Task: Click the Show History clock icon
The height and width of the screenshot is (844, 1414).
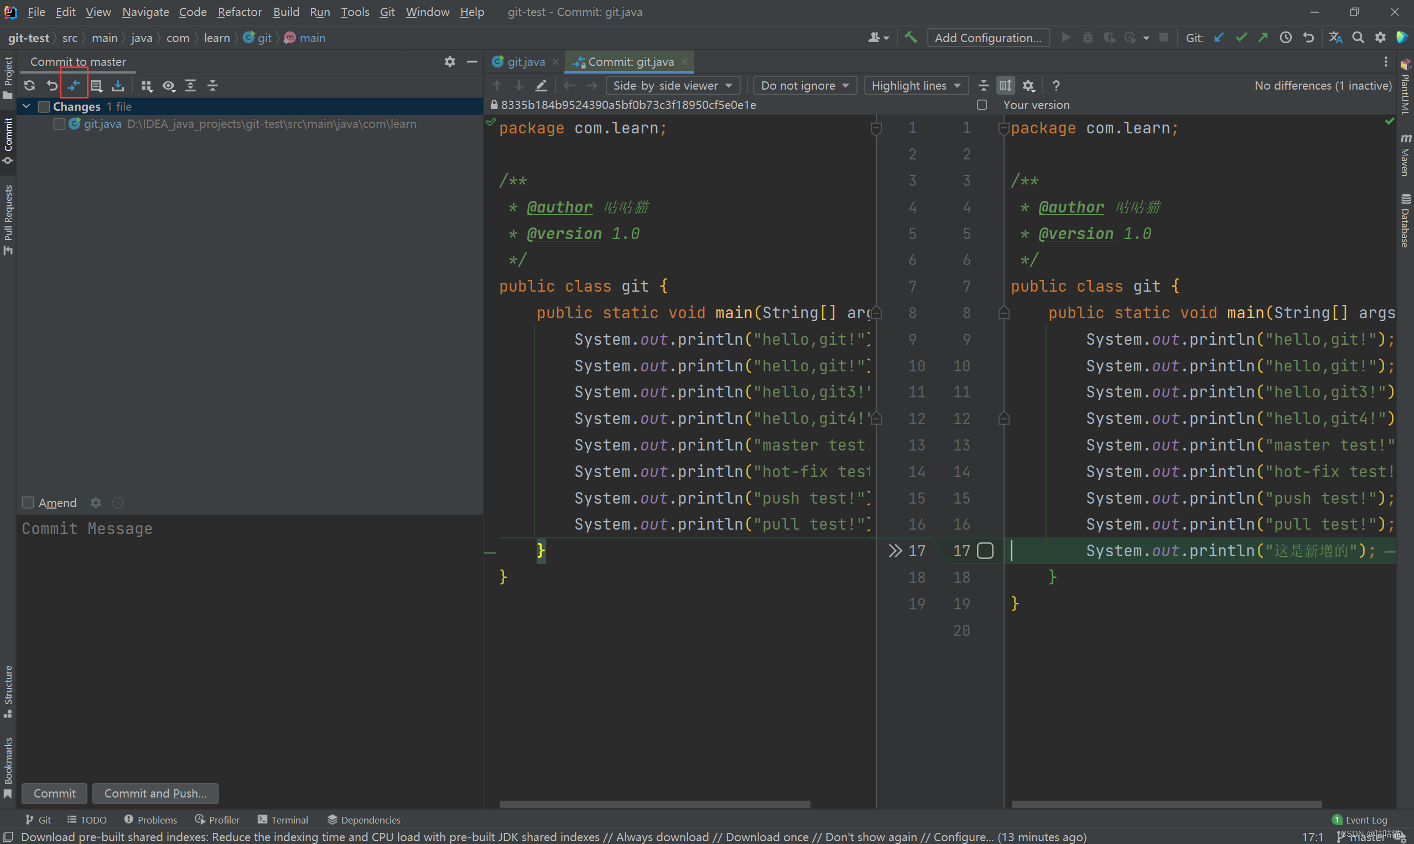Action: (1286, 38)
